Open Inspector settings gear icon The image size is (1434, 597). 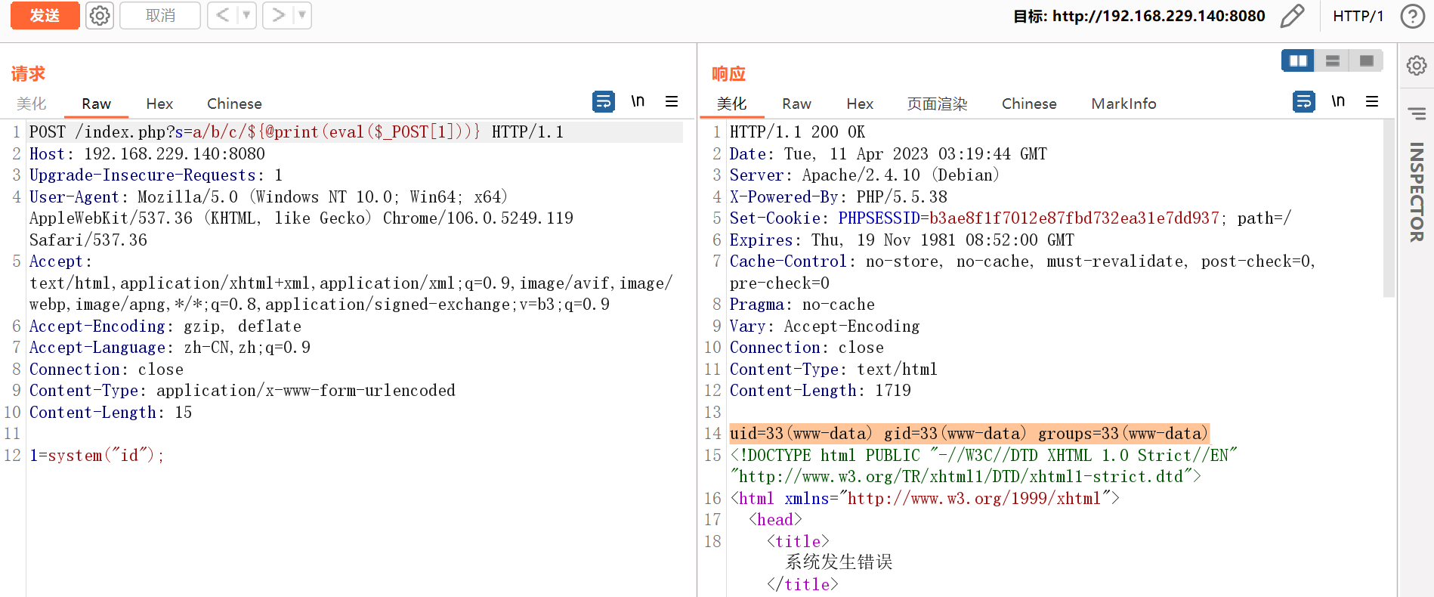coord(1417,66)
